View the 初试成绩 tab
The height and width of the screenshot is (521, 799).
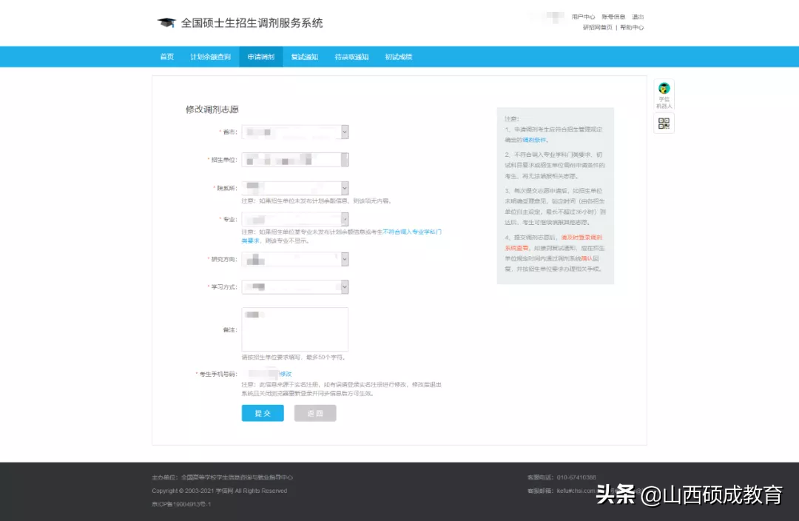click(x=398, y=57)
